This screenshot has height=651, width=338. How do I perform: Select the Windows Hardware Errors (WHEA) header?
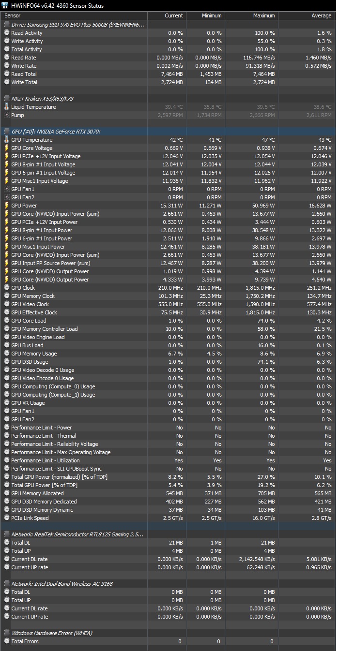(168, 633)
